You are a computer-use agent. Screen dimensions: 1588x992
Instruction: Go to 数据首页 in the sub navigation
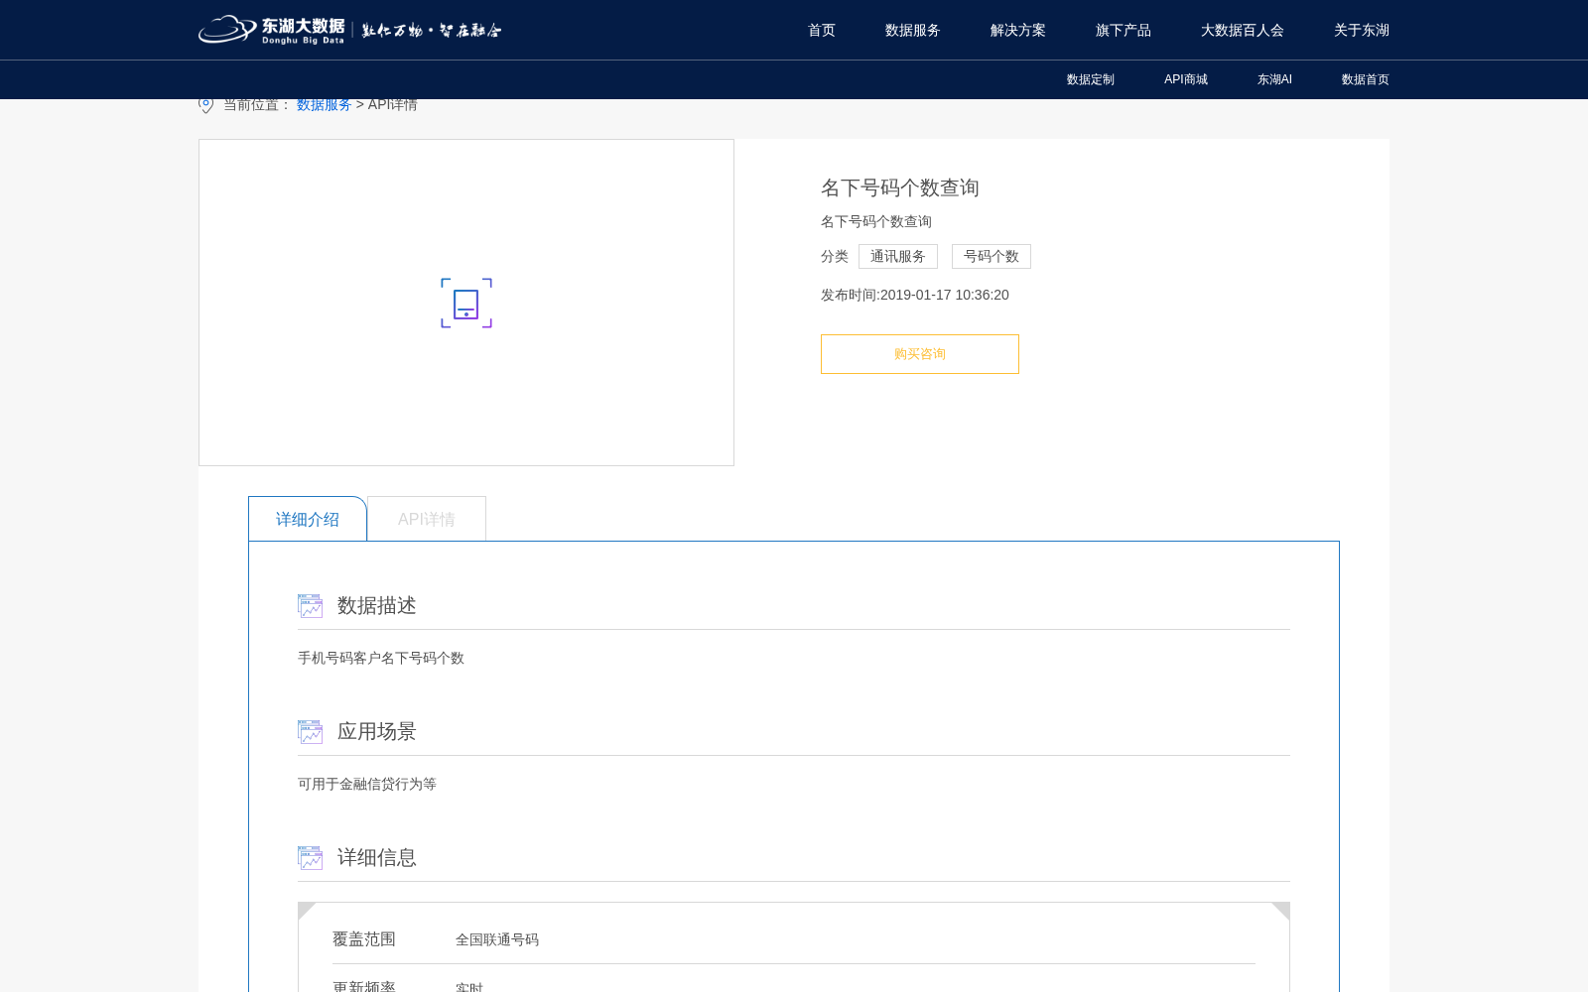[1366, 79]
